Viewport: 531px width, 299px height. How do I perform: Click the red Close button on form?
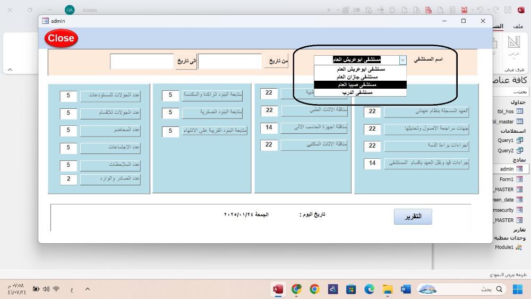point(61,38)
